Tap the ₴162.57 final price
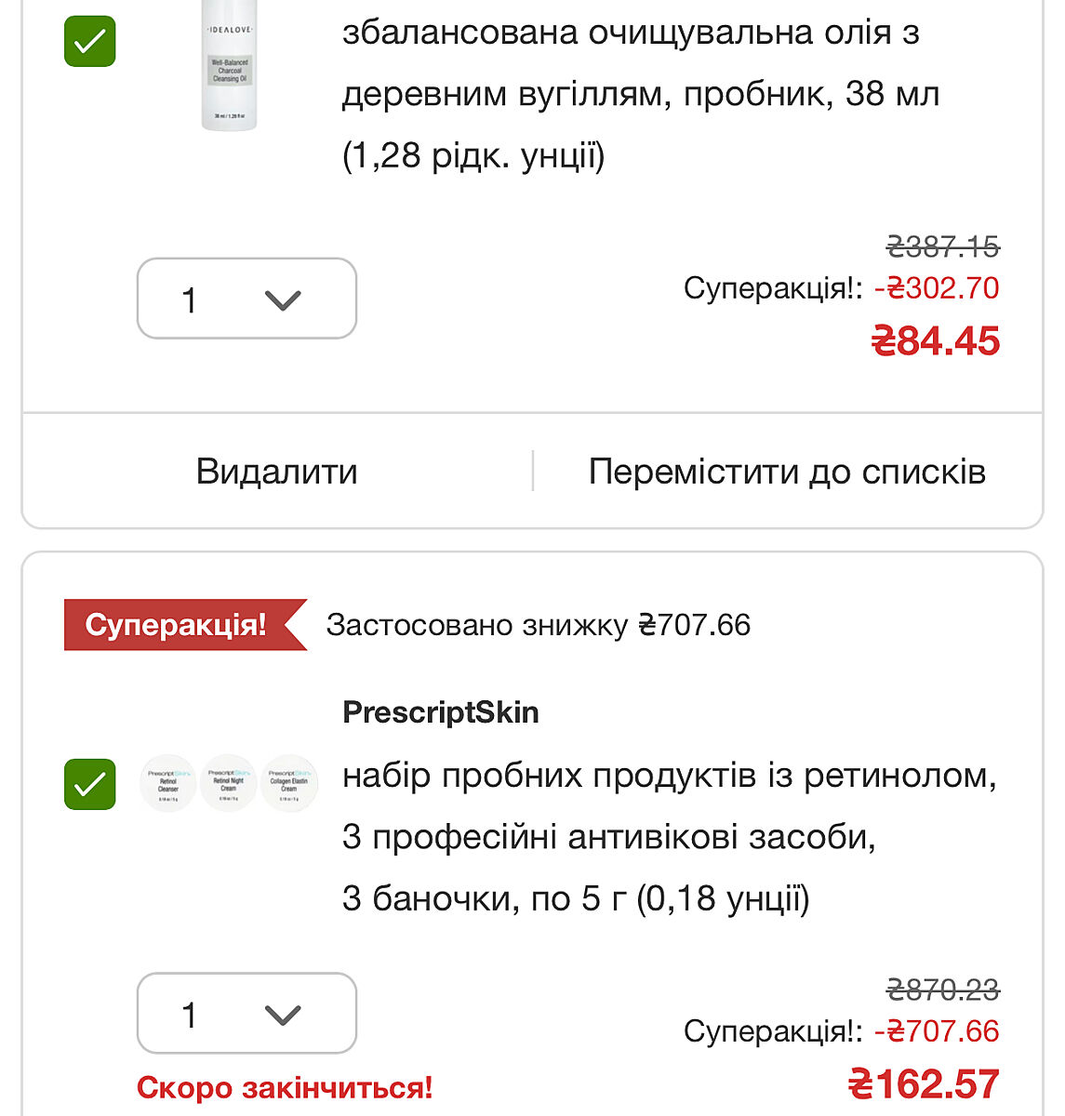The width and height of the screenshot is (1065, 1116). 925,1083
